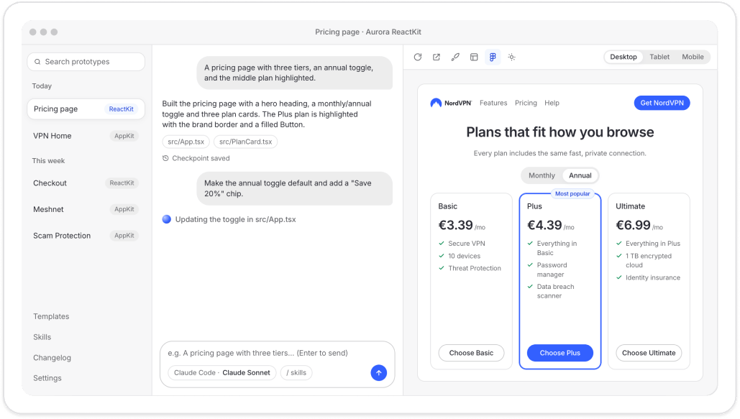Click the AppKit tag on Meshnet

pos(124,210)
